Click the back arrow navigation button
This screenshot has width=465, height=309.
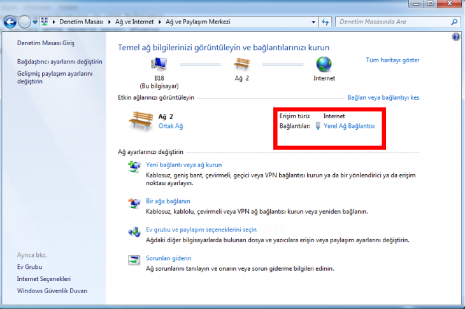tap(10, 22)
